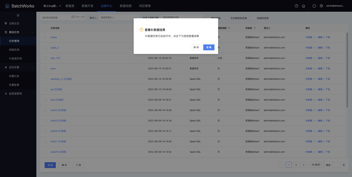The width and height of the screenshot is (352, 177).
Task: Click the 跳至 page number input
Action: (x=337, y=165)
